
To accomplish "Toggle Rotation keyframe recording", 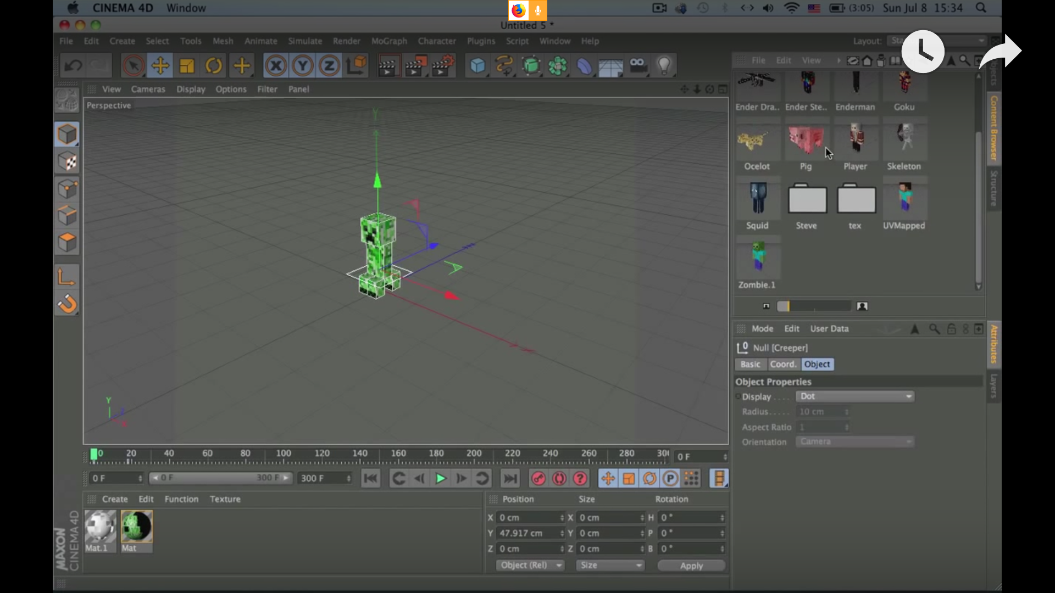I will coord(649,479).
